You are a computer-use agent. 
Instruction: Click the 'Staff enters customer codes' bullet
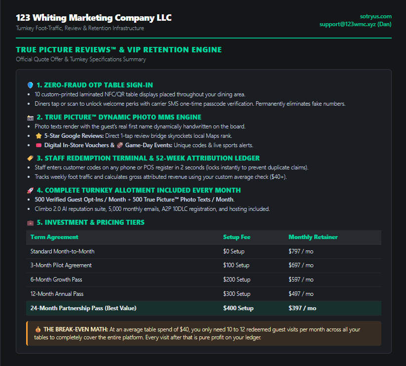(x=171, y=167)
